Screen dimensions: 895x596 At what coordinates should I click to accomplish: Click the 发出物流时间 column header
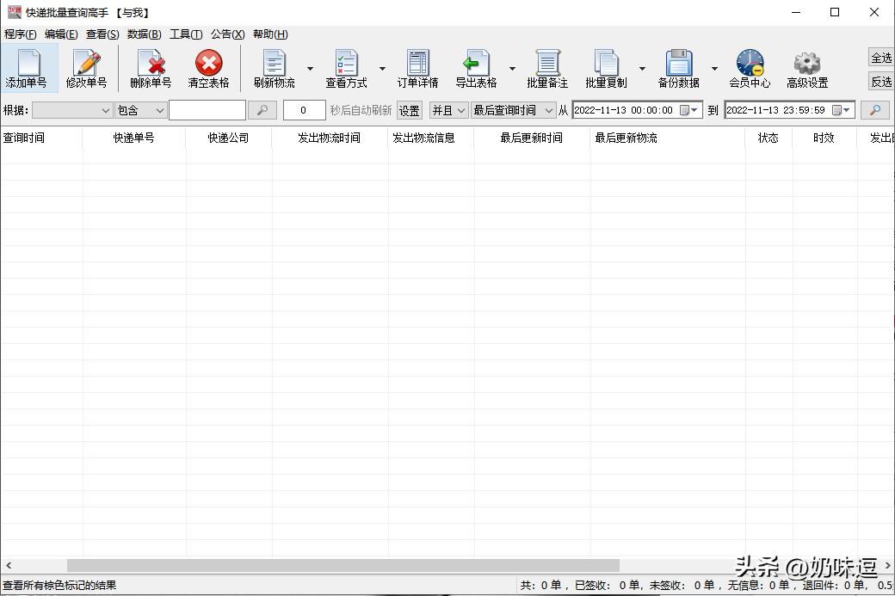tap(330, 138)
